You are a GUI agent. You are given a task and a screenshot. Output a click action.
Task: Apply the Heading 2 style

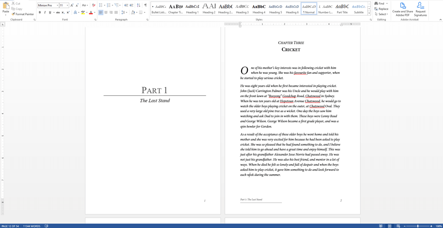pos(209,9)
